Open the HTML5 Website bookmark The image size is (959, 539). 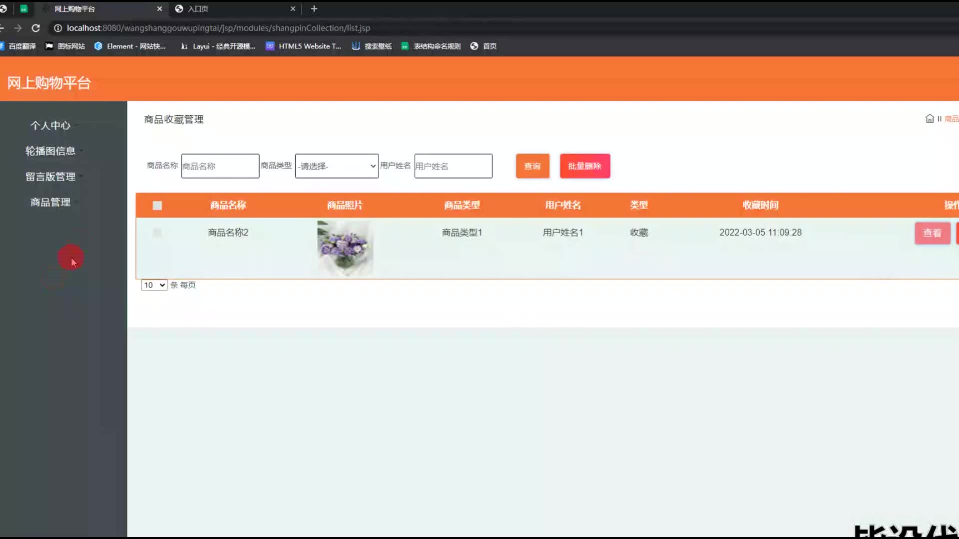pyautogui.click(x=304, y=46)
